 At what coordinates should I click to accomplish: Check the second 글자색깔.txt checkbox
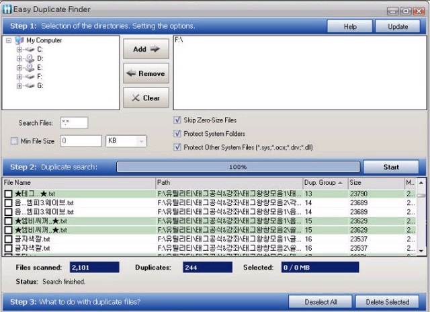(x=9, y=248)
